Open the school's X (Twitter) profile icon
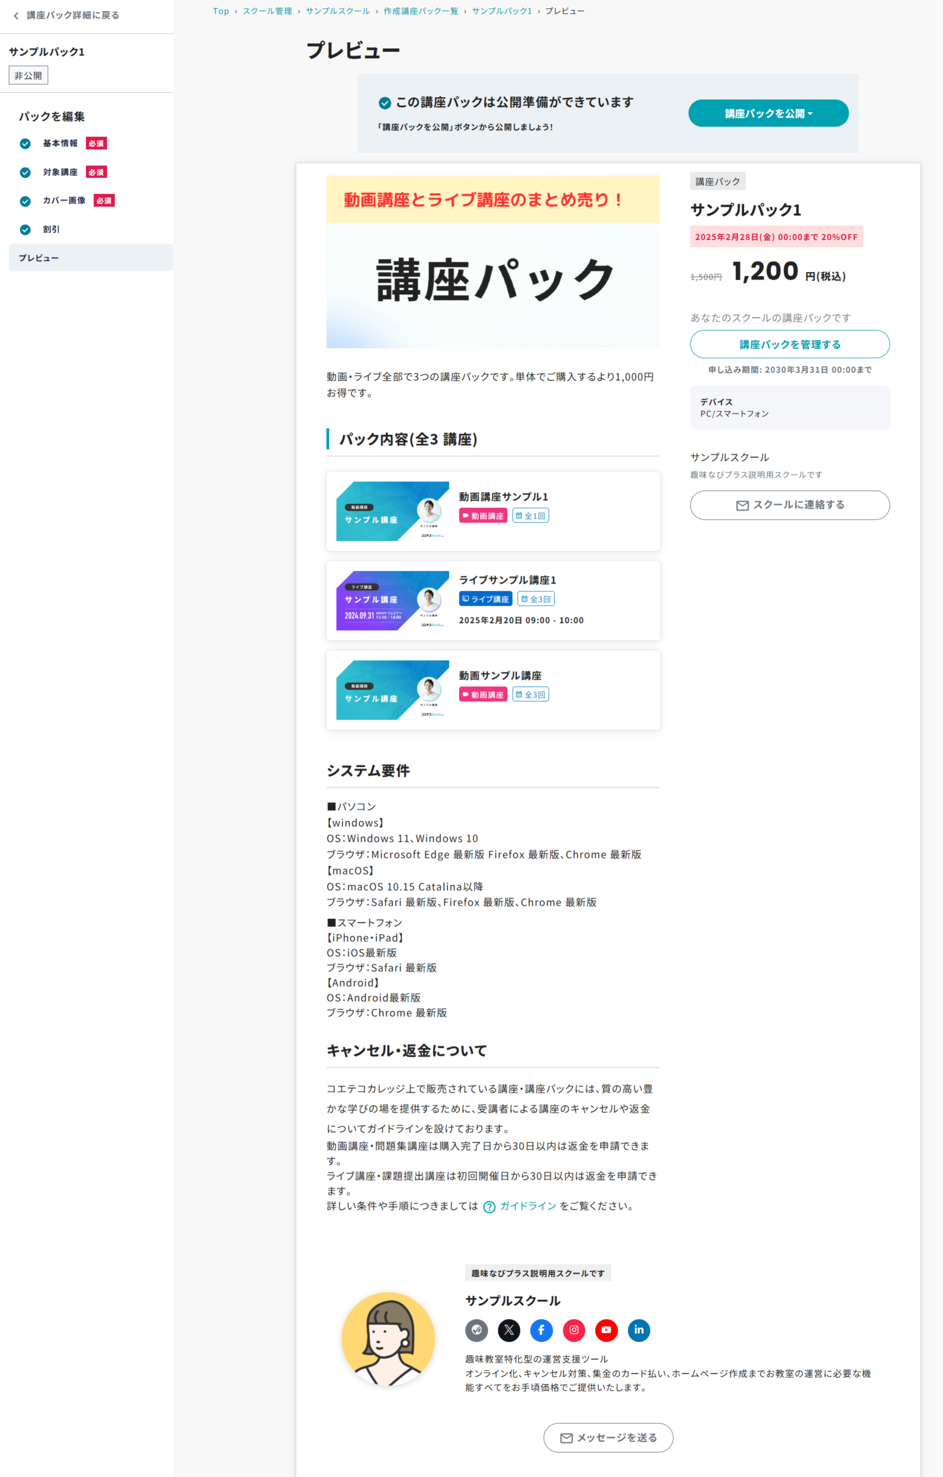The height and width of the screenshot is (1477, 943). coord(509,1330)
